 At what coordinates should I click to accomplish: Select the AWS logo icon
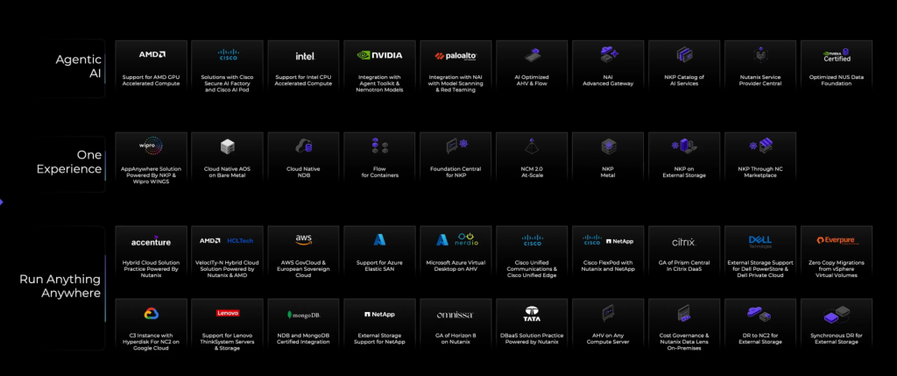(304, 239)
